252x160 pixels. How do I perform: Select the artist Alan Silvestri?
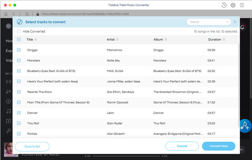116,134
